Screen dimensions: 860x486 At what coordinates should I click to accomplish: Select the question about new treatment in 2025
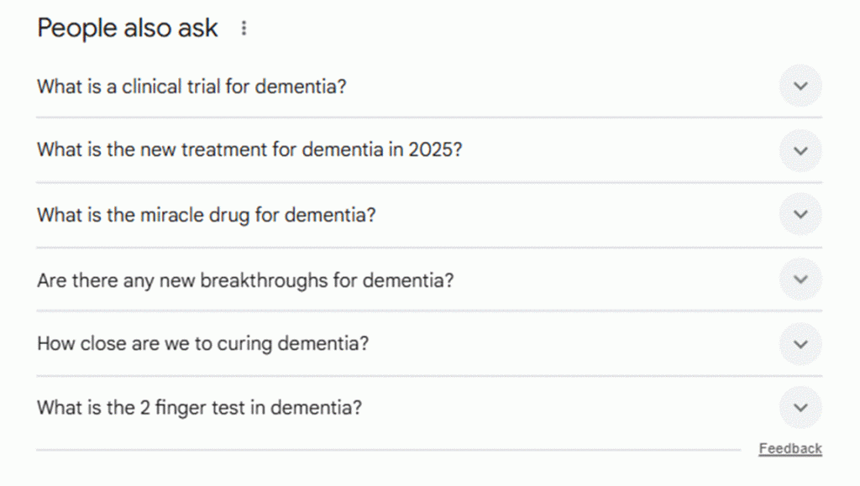point(249,151)
